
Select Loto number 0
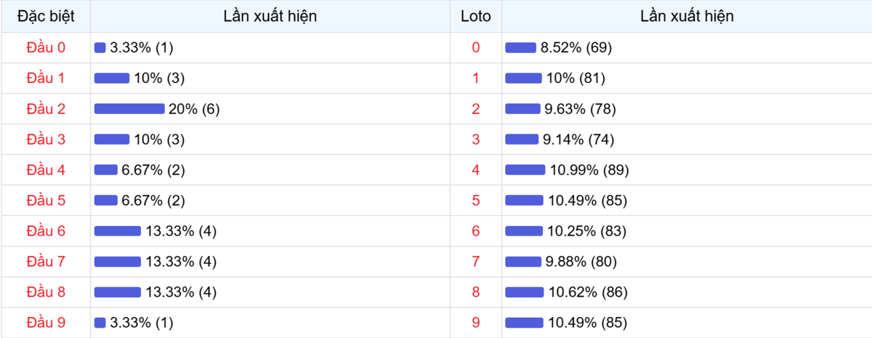476,48
